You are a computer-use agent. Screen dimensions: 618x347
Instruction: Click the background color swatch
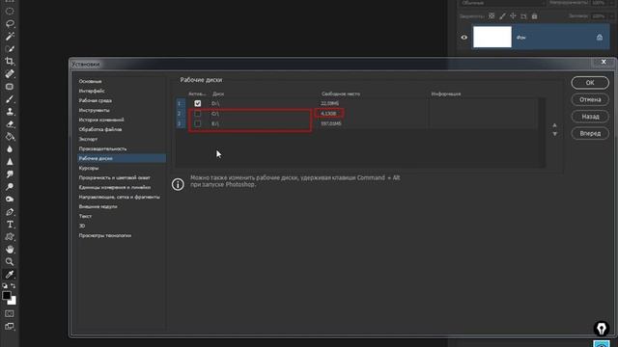click(x=13, y=302)
